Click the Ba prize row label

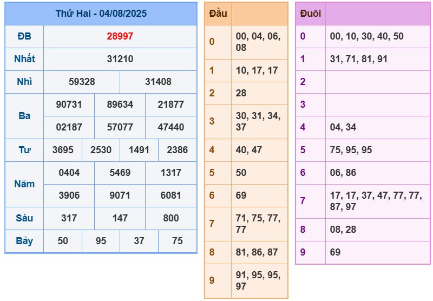(24, 116)
